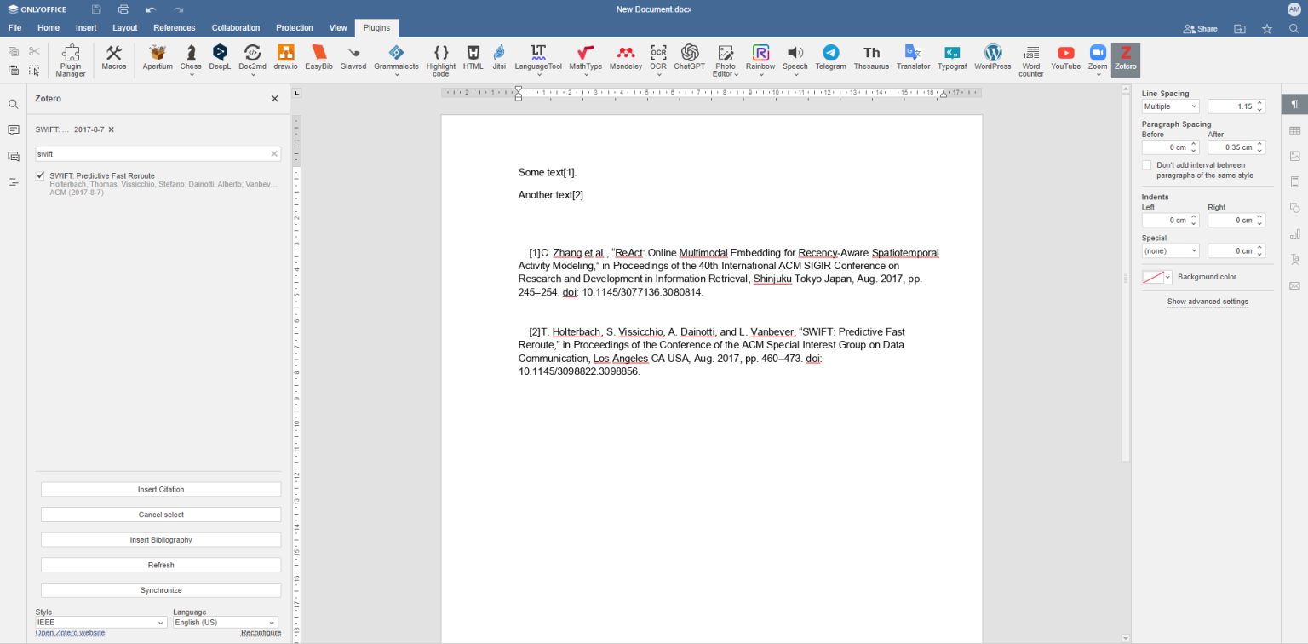Viewport: 1308px width, 644px height.
Task: Open the Highlight code plugin
Action: (x=440, y=60)
